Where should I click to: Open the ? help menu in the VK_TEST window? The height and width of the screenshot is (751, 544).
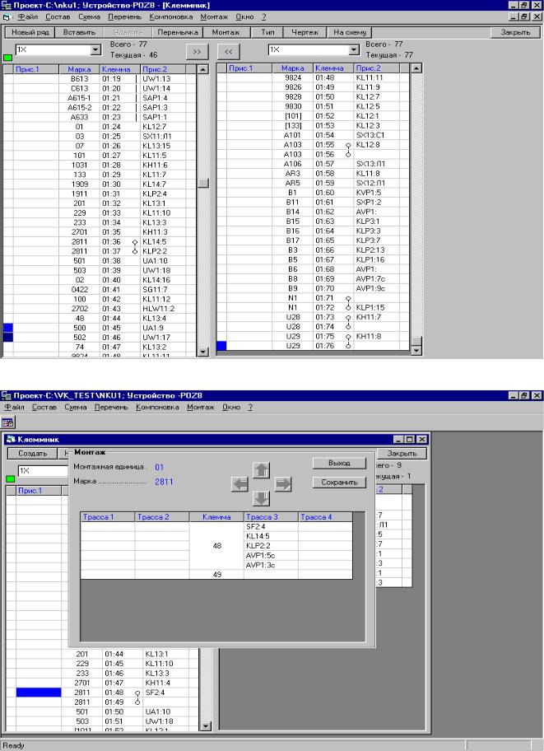click(250, 407)
